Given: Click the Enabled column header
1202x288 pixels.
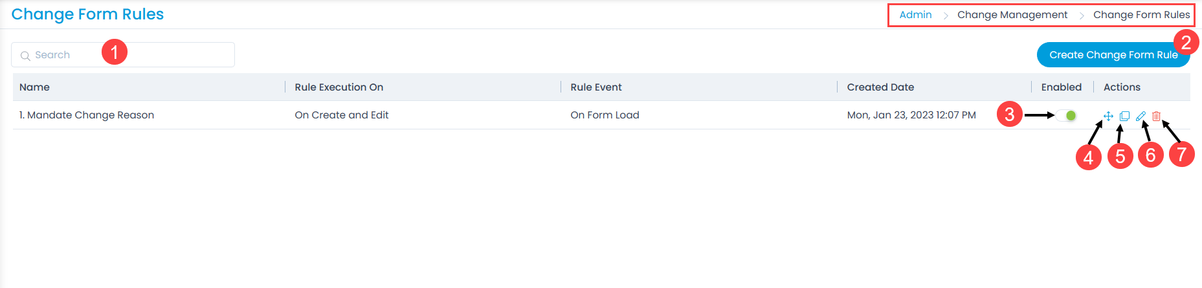Looking at the screenshot, I should click(x=1061, y=87).
